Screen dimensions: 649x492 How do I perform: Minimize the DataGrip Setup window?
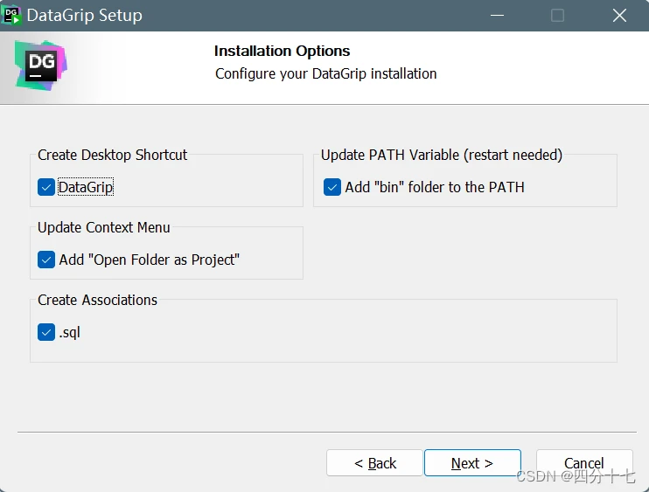[x=497, y=16]
